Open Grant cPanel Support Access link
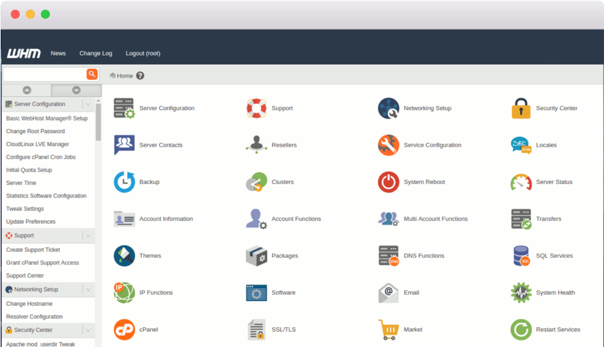 click(x=43, y=263)
